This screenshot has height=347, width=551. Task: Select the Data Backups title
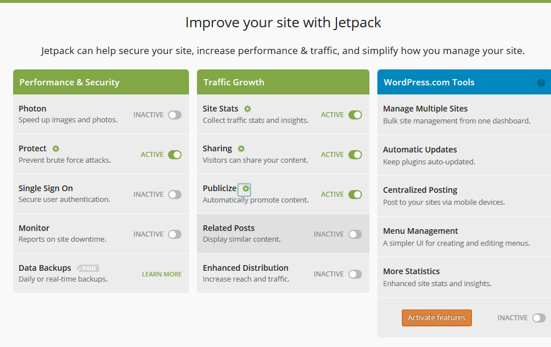(44, 268)
